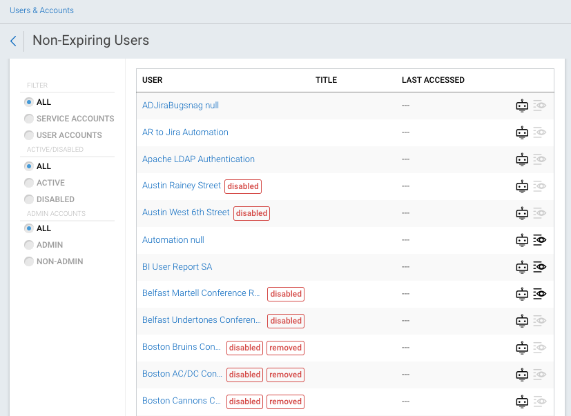Click the bot icon for Apache LDAP Authentication

click(x=522, y=159)
